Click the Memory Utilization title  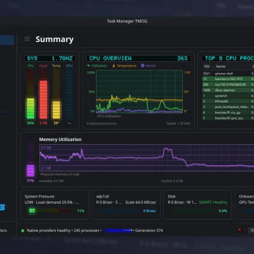pyautogui.click(x=60, y=140)
